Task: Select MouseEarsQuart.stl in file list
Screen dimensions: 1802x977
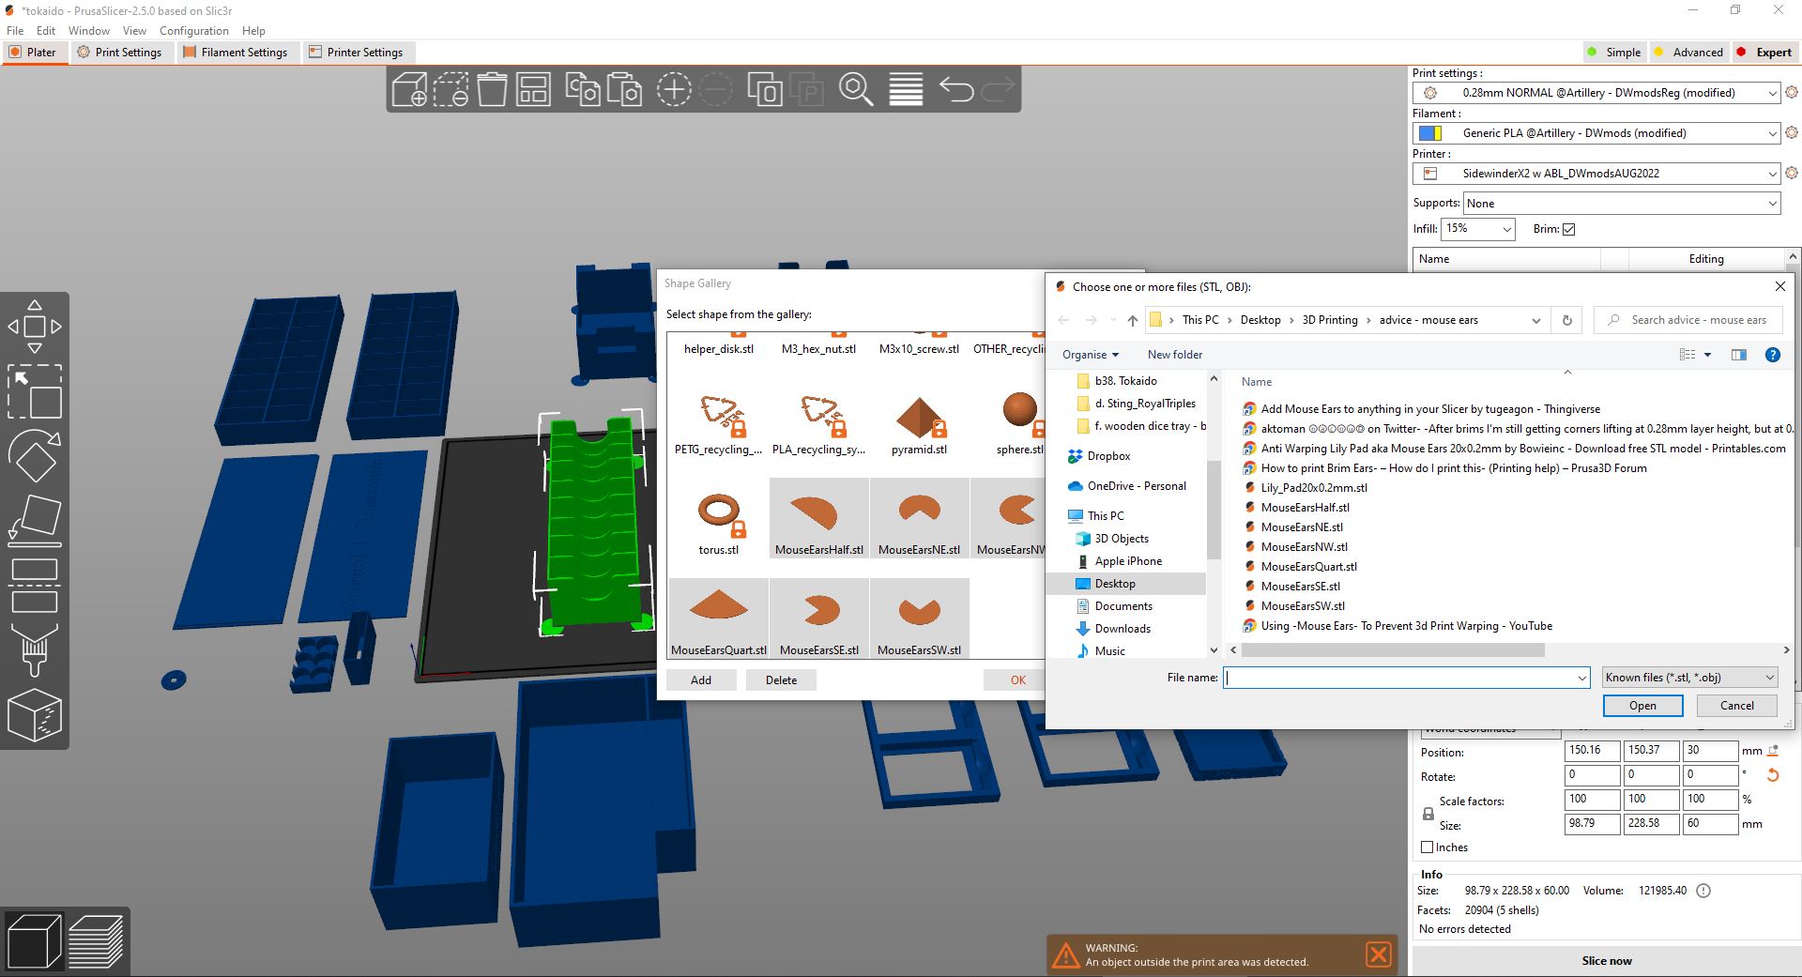Action: [x=1308, y=567]
